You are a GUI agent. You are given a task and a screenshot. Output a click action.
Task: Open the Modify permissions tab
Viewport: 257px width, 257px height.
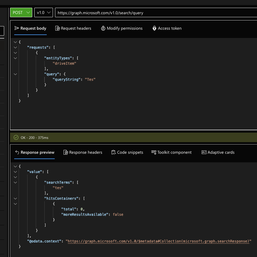[x=122, y=28]
